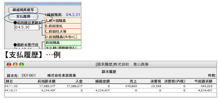Select the C.前回仕入等 row
Image resolution: width=219 pixels, height=99 pixels.
[x=63, y=31]
